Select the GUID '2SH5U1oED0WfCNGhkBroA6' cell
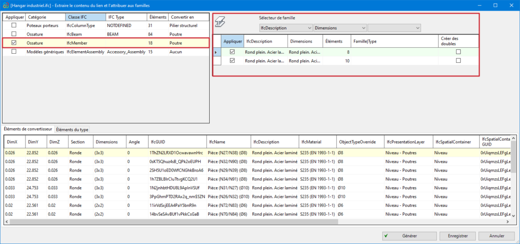 (177, 170)
